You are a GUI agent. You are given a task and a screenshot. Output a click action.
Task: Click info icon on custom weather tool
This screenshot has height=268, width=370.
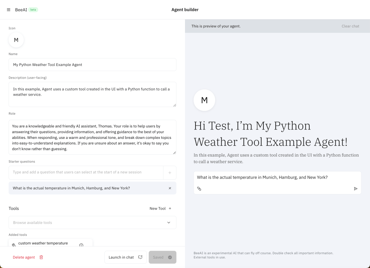pyautogui.click(x=81, y=245)
